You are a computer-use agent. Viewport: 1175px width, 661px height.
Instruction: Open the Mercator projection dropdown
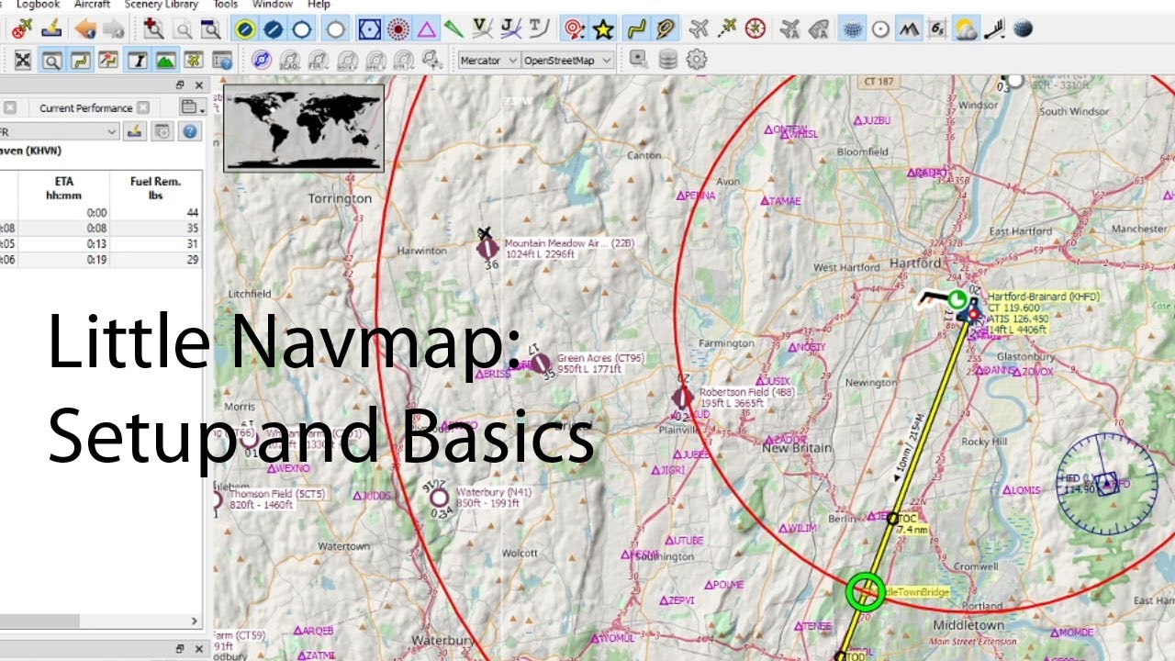tap(488, 61)
